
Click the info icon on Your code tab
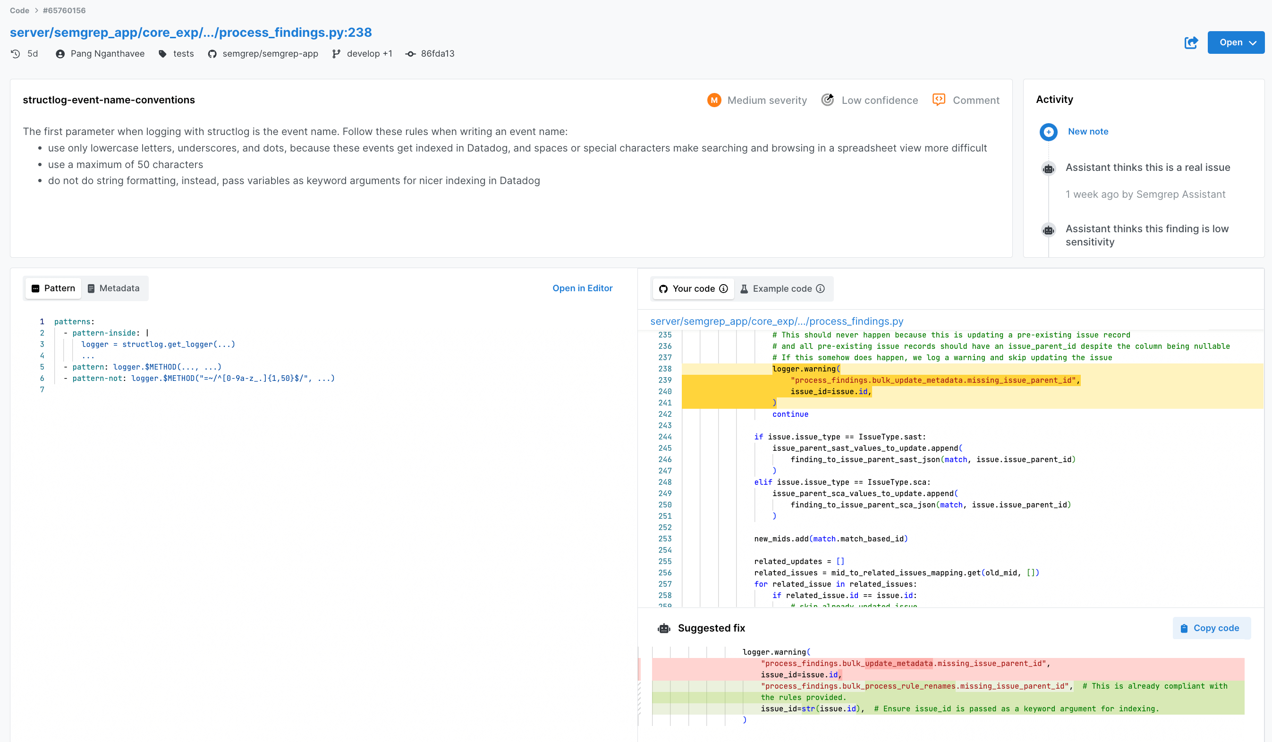[x=724, y=289]
